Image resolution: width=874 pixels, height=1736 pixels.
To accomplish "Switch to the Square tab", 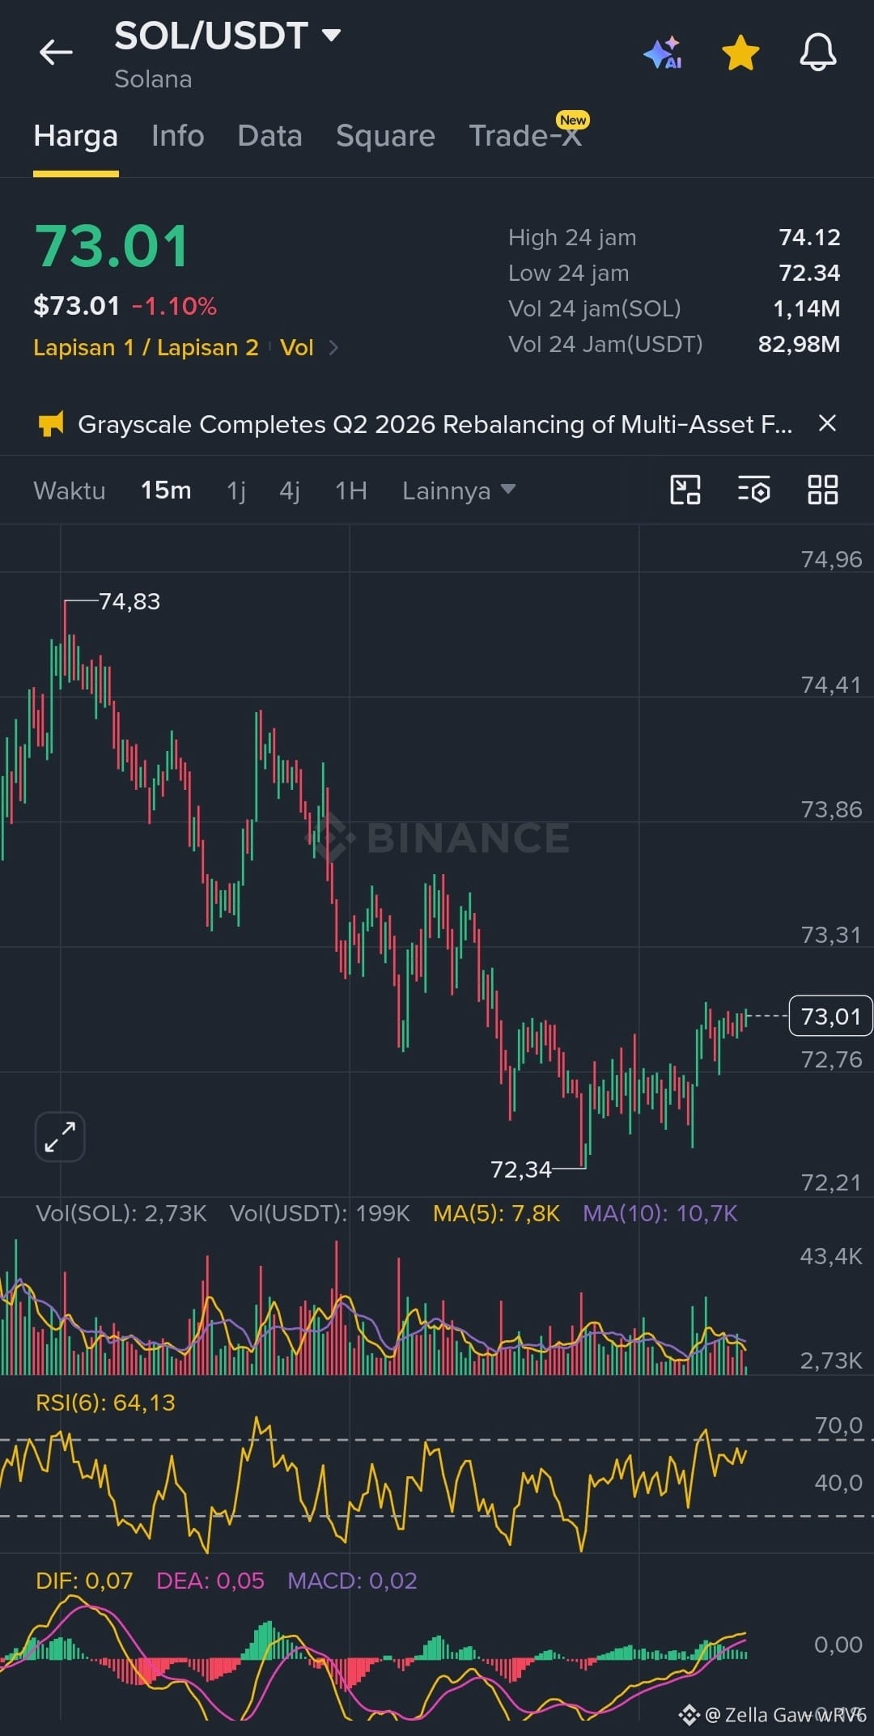I will [x=385, y=135].
